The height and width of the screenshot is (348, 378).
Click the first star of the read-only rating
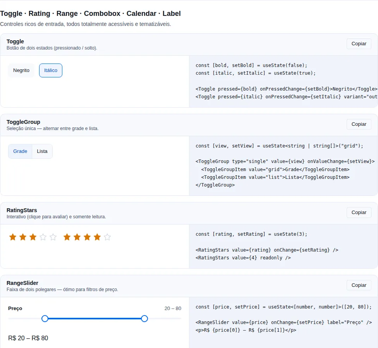tap(67, 237)
